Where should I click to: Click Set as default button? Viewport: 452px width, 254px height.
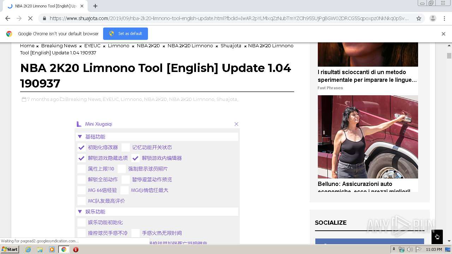click(125, 34)
